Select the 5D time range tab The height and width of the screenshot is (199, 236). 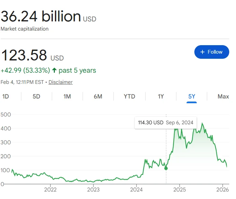click(x=36, y=96)
